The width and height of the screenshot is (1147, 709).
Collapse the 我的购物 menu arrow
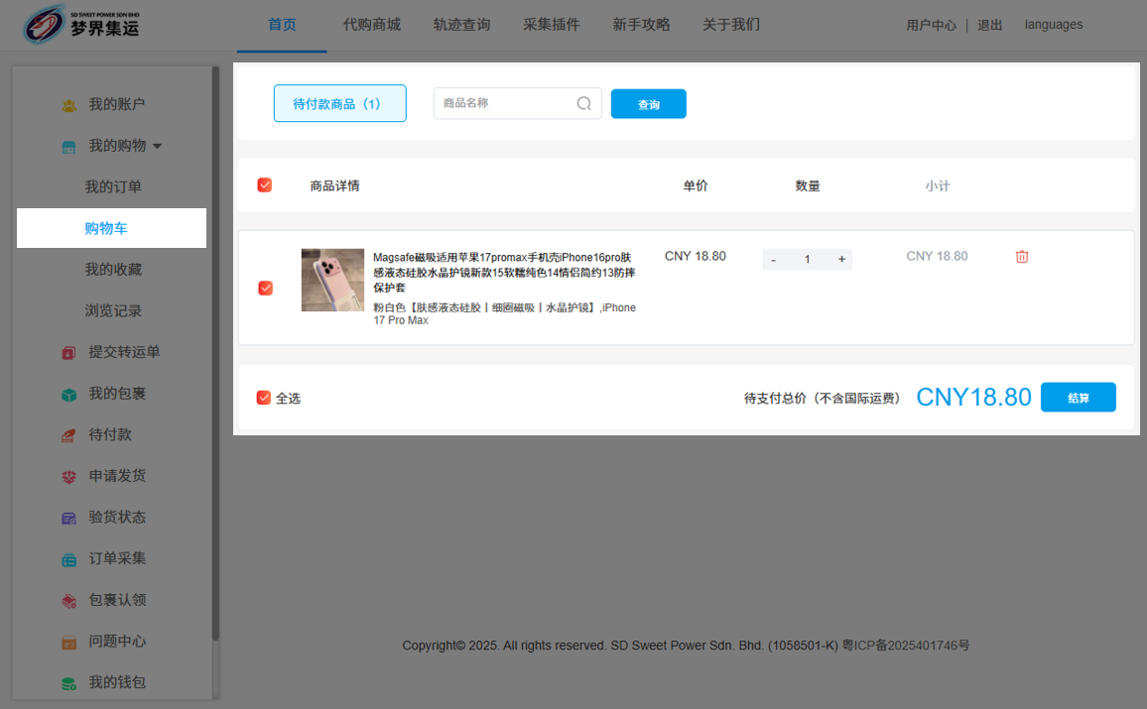[157, 147]
